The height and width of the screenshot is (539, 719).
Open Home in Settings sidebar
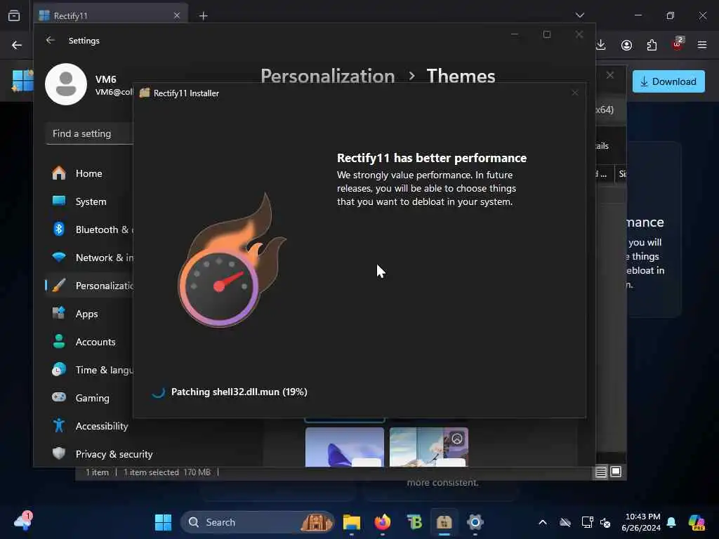(x=89, y=173)
